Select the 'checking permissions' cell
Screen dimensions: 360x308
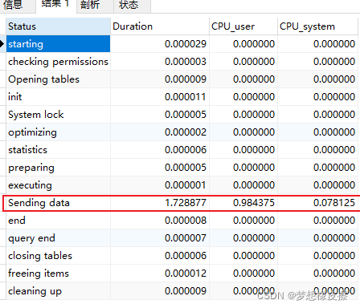(58, 62)
